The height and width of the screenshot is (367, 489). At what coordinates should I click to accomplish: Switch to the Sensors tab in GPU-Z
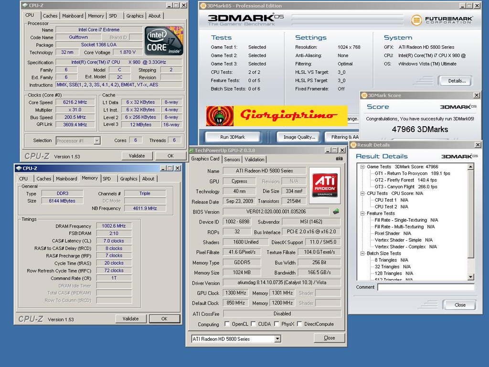[x=232, y=160]
